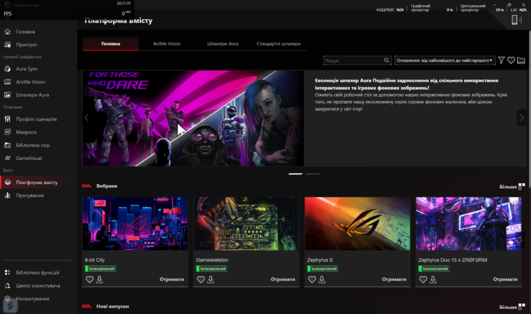Click Більше in the Вибране section
Screen dimensions: 531x314
508,186
